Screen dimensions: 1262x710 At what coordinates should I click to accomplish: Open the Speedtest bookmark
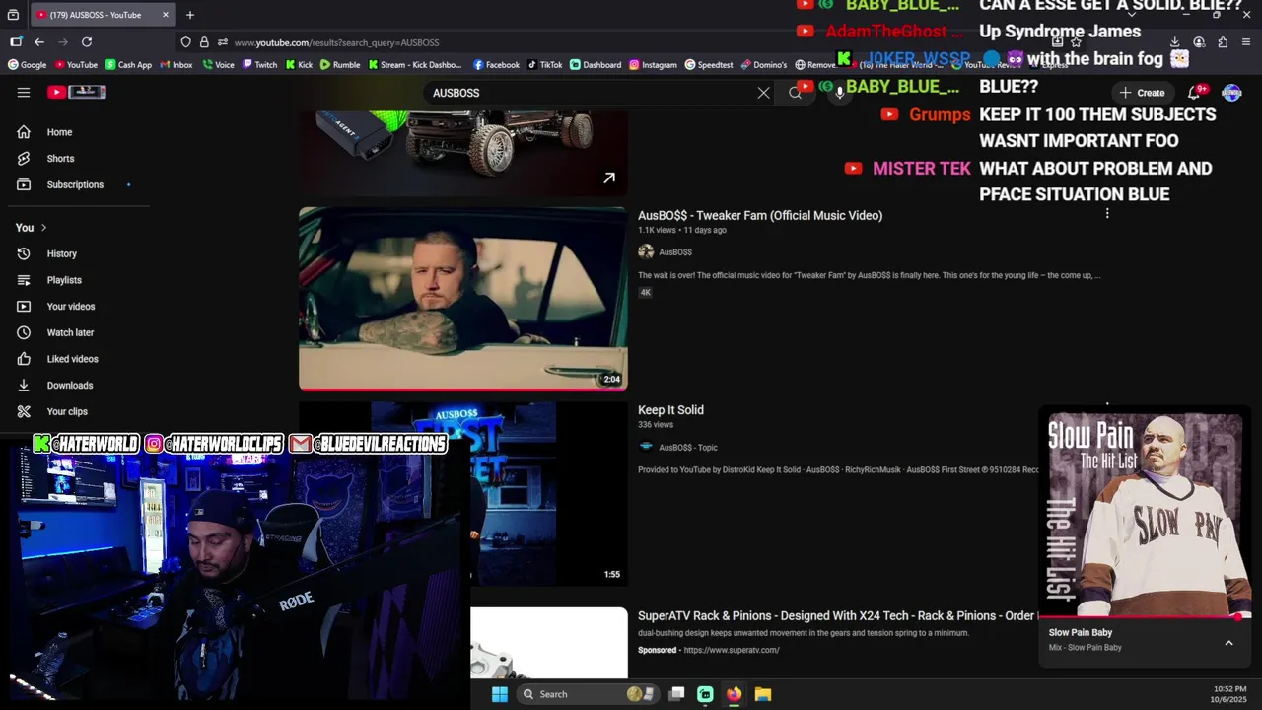(709, 65)
